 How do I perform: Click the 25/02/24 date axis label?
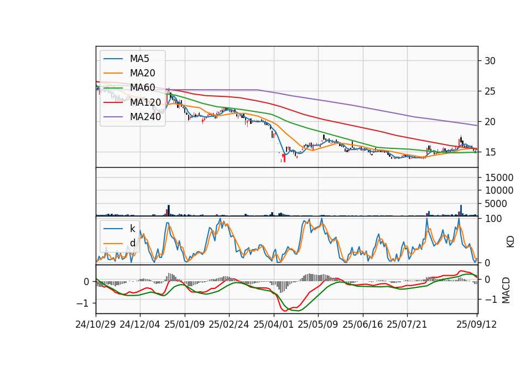[x=229, y=324]
